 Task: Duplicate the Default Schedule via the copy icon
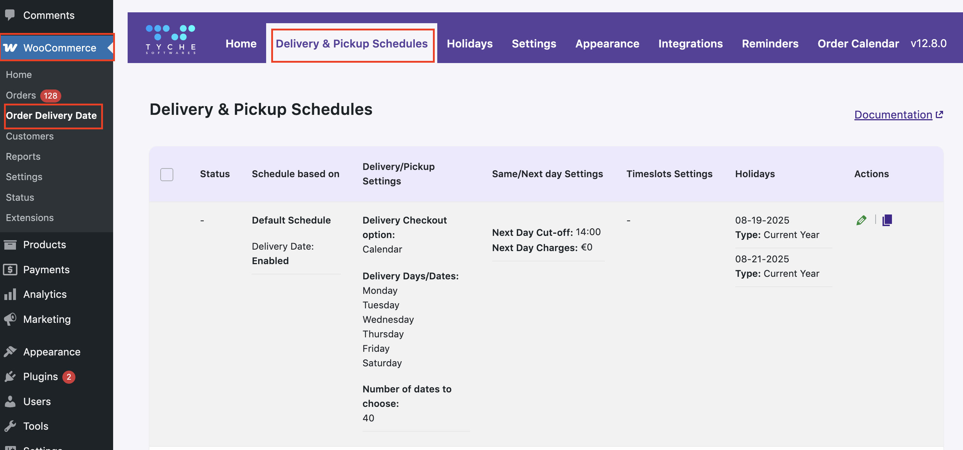[x=888, y=220]
